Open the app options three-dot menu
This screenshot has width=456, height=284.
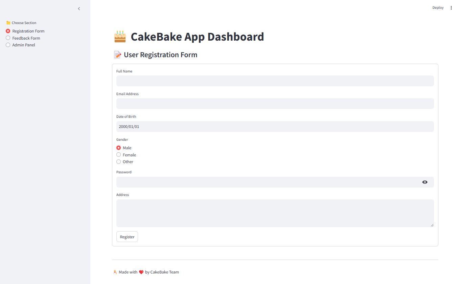click(451, 7)
